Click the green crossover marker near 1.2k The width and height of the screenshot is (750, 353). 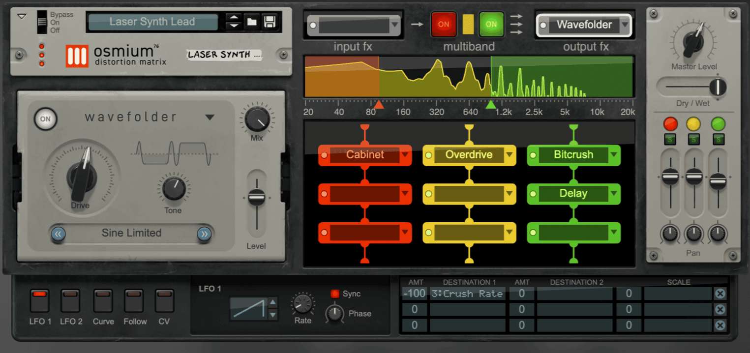coord(491,105)
